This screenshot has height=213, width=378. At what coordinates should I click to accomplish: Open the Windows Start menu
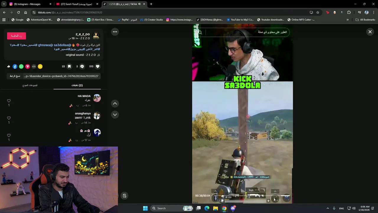pyautogui.click(x=145, y=208)
